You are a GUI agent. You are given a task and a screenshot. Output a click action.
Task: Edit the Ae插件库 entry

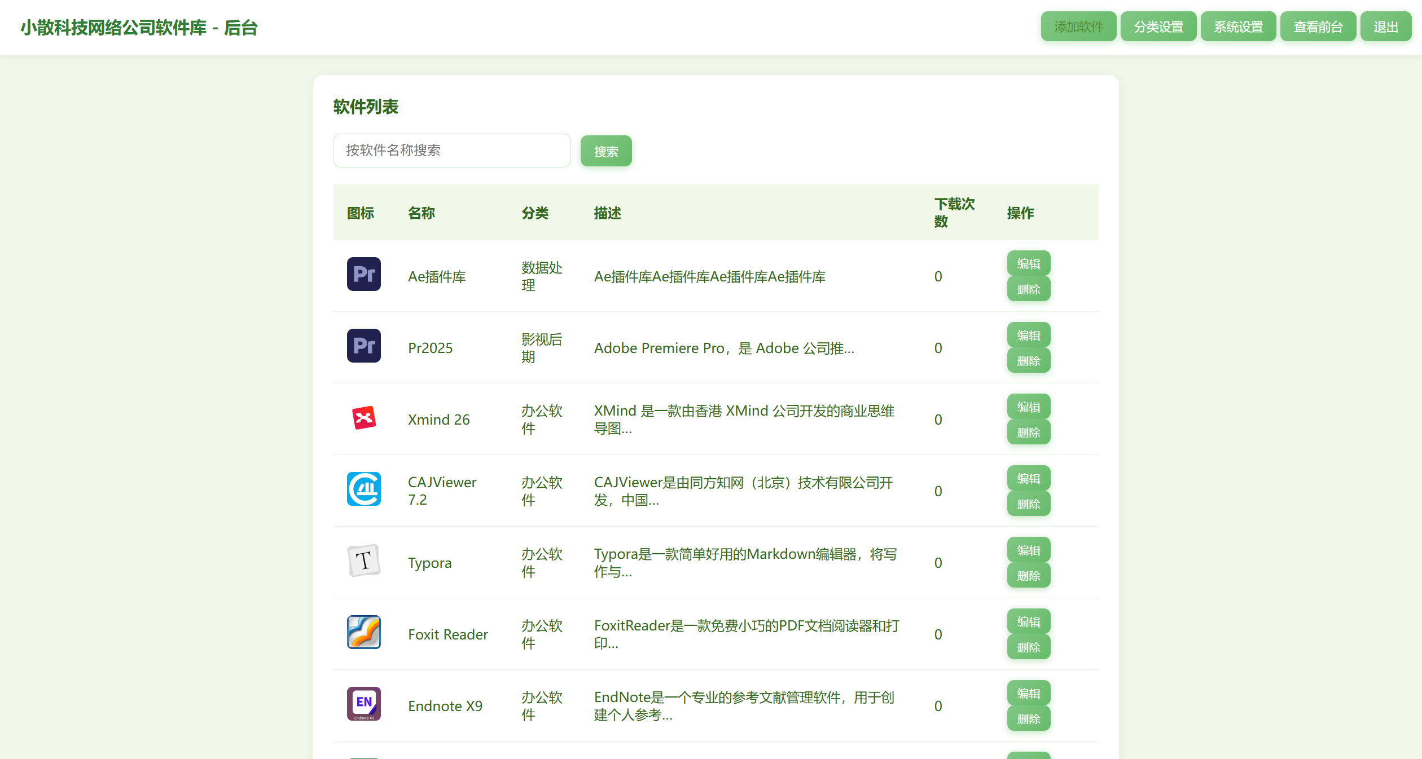click(x=1028, y=263)
